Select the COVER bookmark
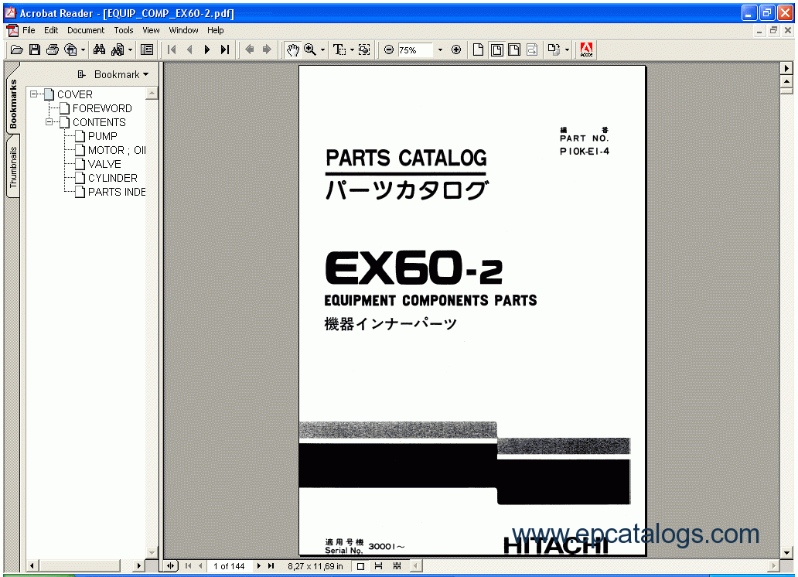 point(75,94)
